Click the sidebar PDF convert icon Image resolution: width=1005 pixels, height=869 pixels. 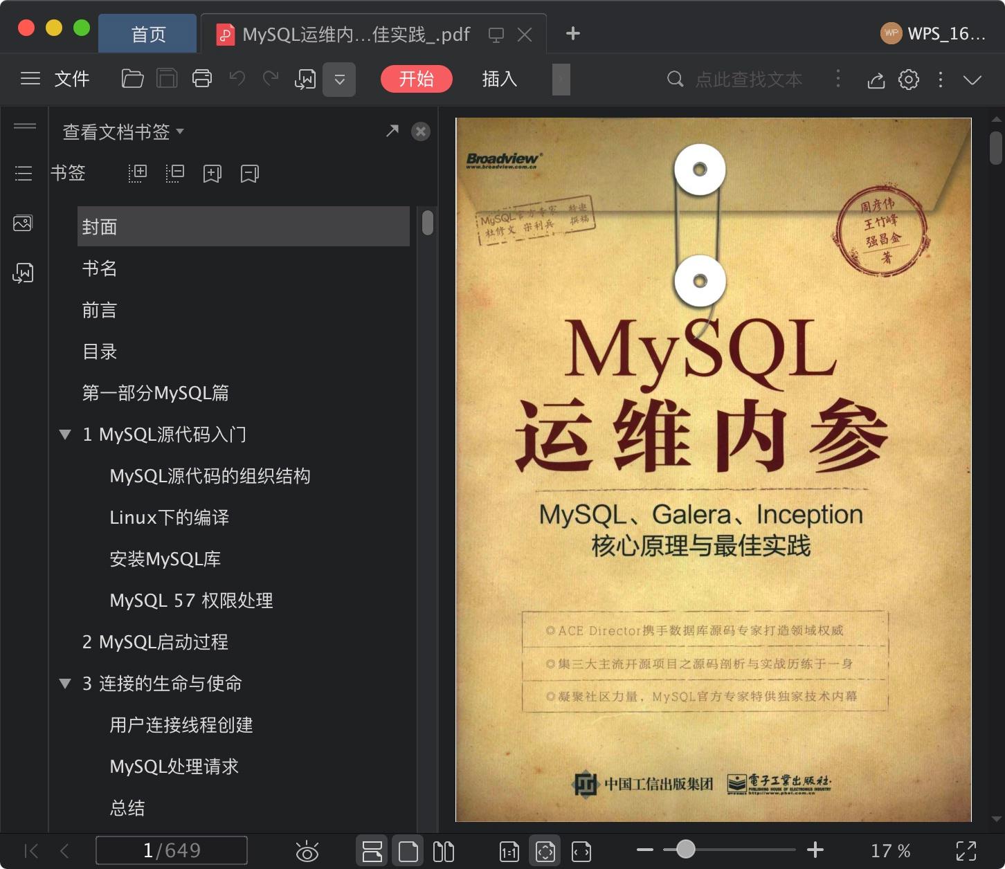pos(23,273)
